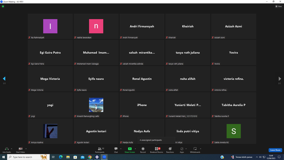The height and width of the screenshot is (160, 284).
Task: Expand chat options caret next to Chat
Action: tap(121, 149)
